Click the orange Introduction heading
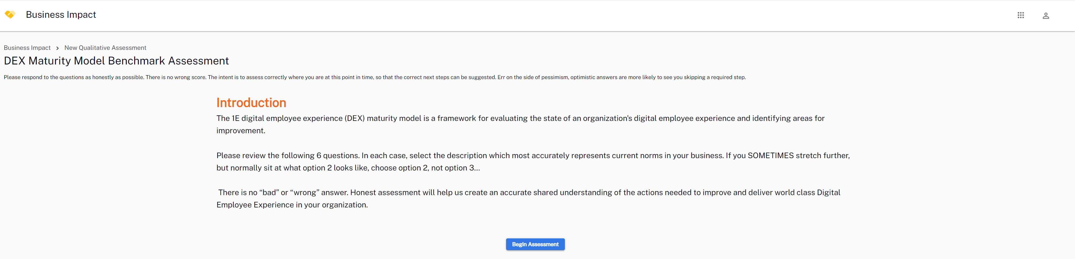 click(x=251, y=103)
